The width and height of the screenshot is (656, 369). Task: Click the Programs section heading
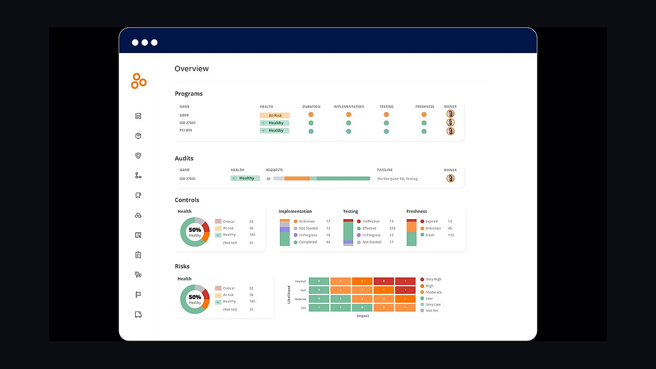coord(189,94)
